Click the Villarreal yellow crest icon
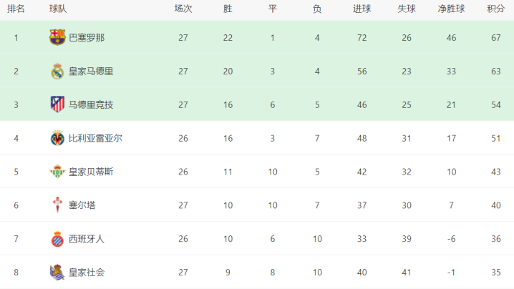 tap(57, 138)
